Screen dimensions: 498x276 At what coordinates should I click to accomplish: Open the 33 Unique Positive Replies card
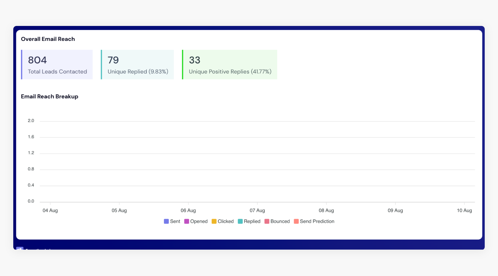pyautogui.click(x=230, y=65)
